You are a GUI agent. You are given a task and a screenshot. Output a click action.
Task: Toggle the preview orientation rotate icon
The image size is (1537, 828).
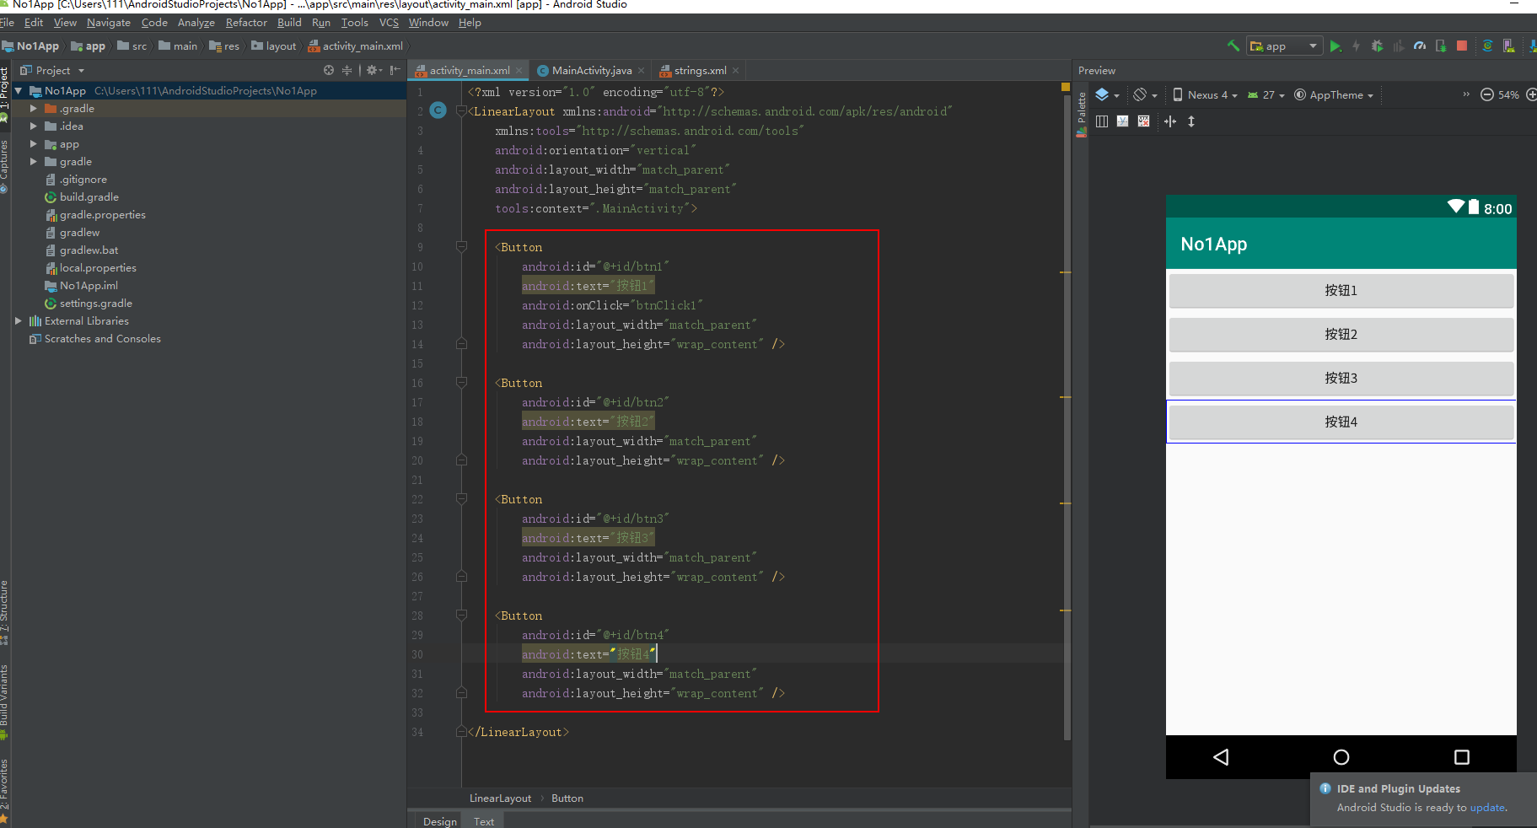pyautogui.click(x=1141, y=95)
